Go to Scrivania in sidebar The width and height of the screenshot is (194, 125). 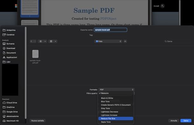(9, 44)
